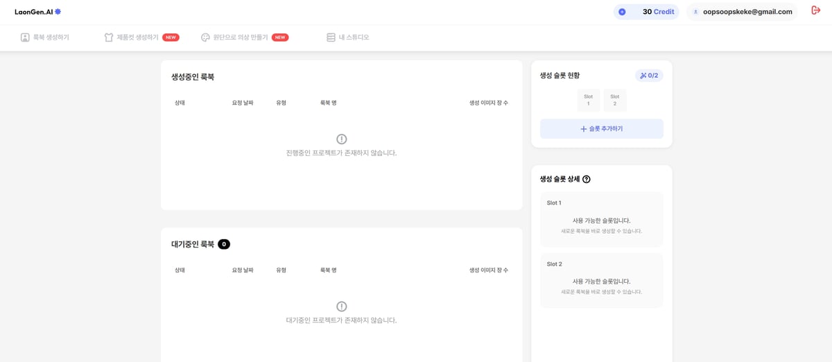The height and width of the screenshot is (362, 832).
Task: Click the 슬롯 추가하기 button
Action: coord(602,129)
